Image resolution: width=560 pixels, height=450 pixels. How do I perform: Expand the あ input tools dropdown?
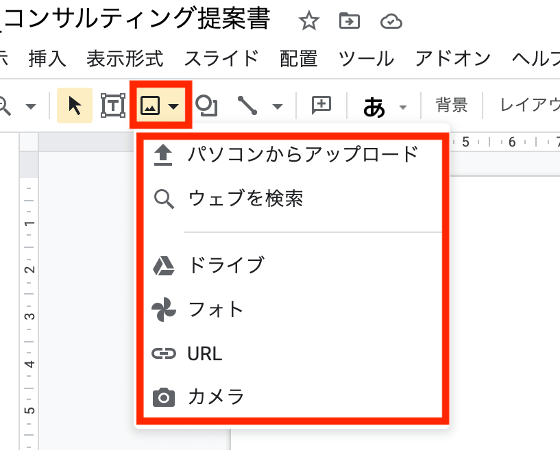pyautogui.click(x=403, y=107)
